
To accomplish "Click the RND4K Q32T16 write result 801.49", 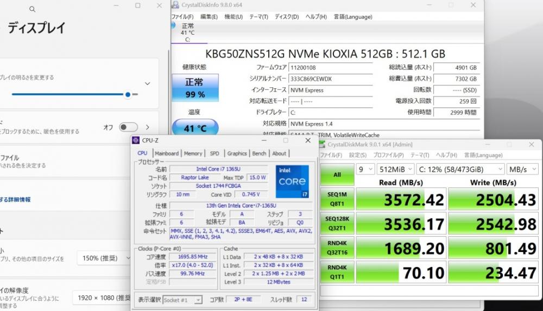I will [x=493, y=248].
